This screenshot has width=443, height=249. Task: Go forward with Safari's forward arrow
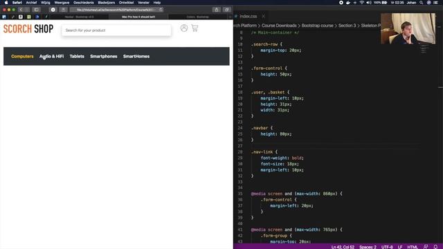click(27, 10)
